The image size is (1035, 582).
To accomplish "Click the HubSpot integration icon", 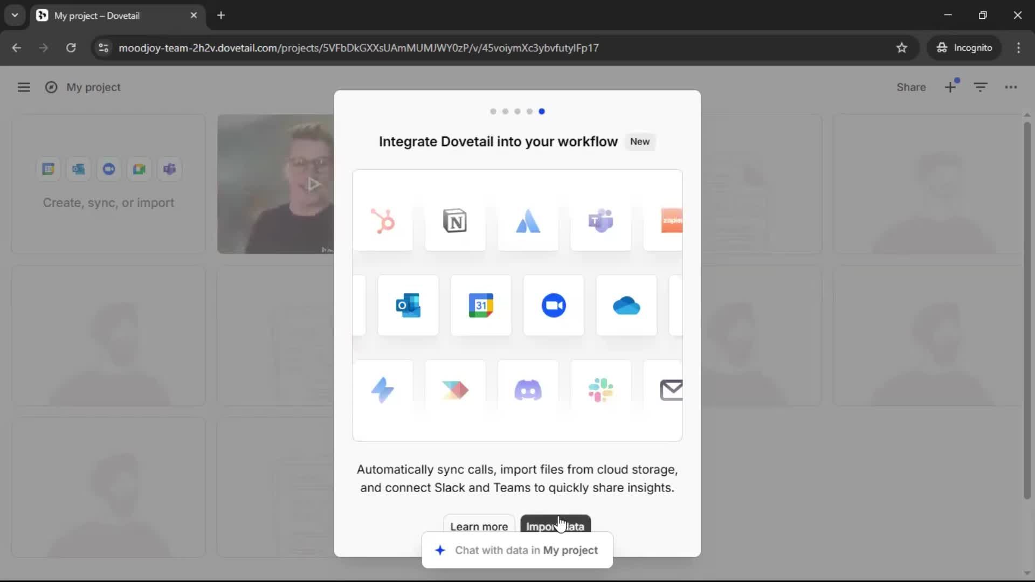I will click(x=383, y=221).
